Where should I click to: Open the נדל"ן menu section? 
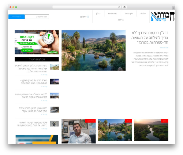tap(98, 14)
